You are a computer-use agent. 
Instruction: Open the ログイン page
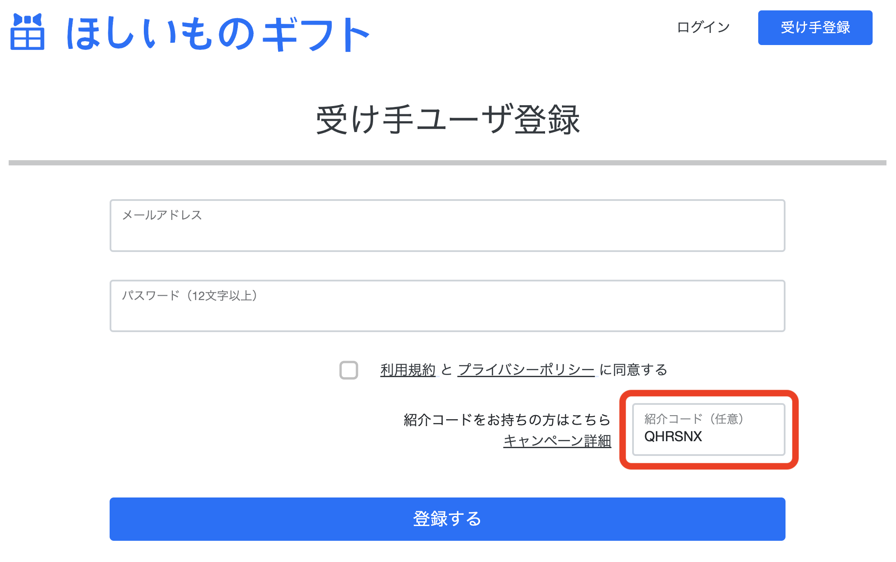pos(703,27)
